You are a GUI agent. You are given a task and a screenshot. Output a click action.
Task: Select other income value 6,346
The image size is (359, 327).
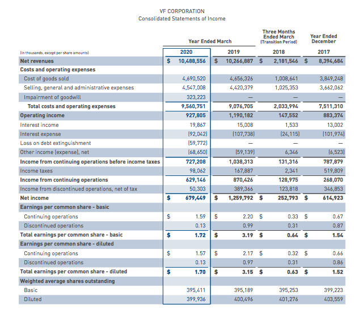click(292, 152)
